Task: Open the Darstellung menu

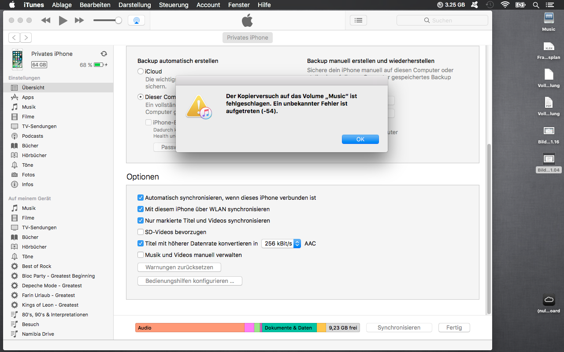Action: pos(135,5)
